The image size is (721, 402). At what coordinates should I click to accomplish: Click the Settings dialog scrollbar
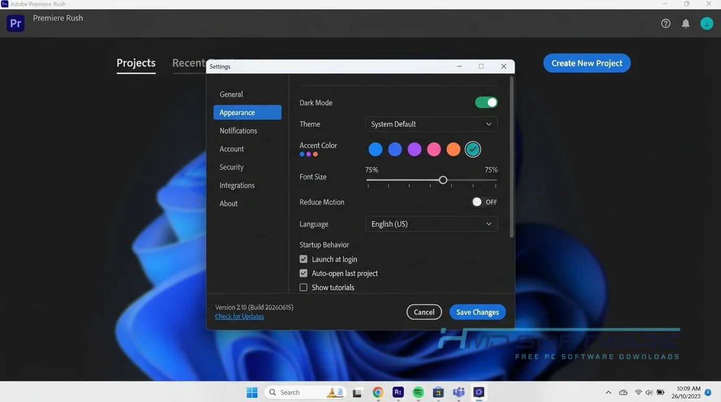[x=511, y=157]
